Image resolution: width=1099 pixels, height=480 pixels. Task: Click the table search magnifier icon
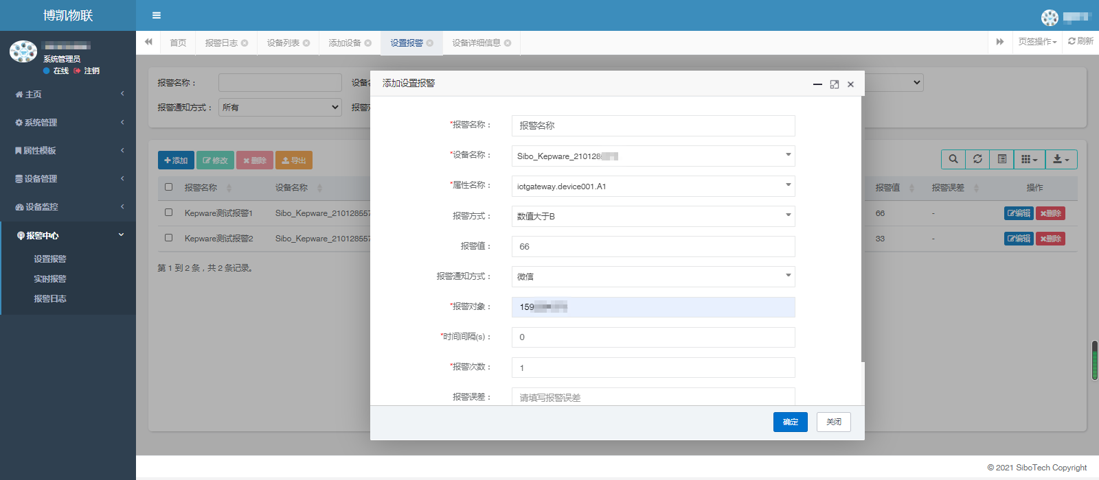(953, 159)
